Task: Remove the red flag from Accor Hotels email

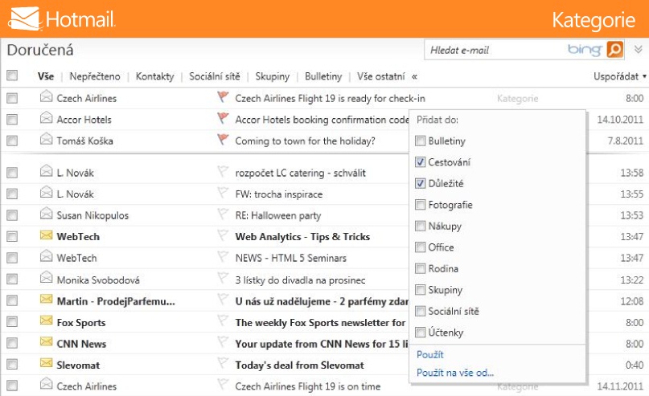Action: pyautogui.click(x=223, y=118)
